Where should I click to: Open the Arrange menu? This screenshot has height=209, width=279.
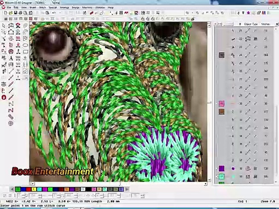pyautogui.click(x=65, y=8)
